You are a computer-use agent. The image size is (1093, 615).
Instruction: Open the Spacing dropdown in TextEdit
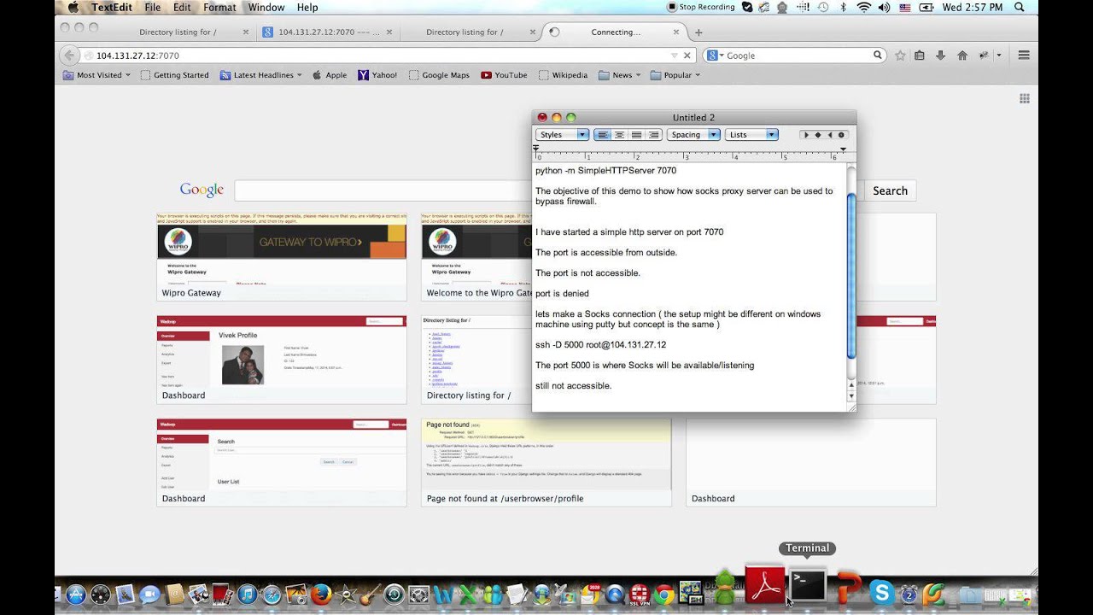point(693,135)
